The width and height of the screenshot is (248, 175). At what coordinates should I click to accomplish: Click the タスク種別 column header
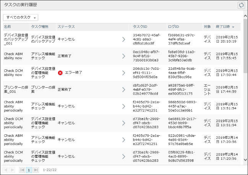(39, 27)
